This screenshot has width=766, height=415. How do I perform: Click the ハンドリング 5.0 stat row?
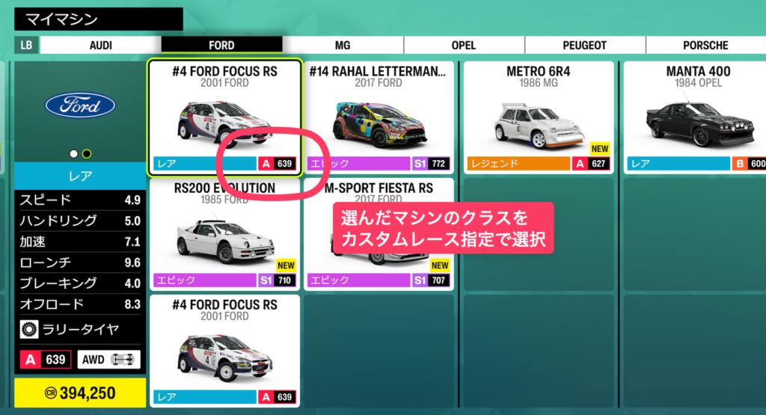point(80,221)
